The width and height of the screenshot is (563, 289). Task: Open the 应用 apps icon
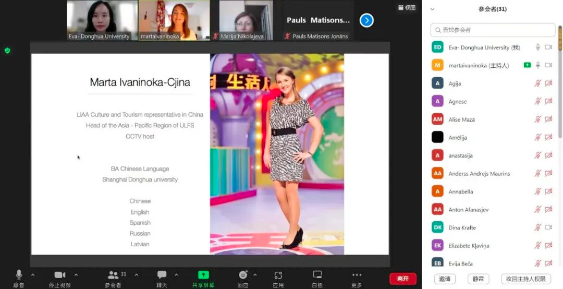[x=278, y=275]
